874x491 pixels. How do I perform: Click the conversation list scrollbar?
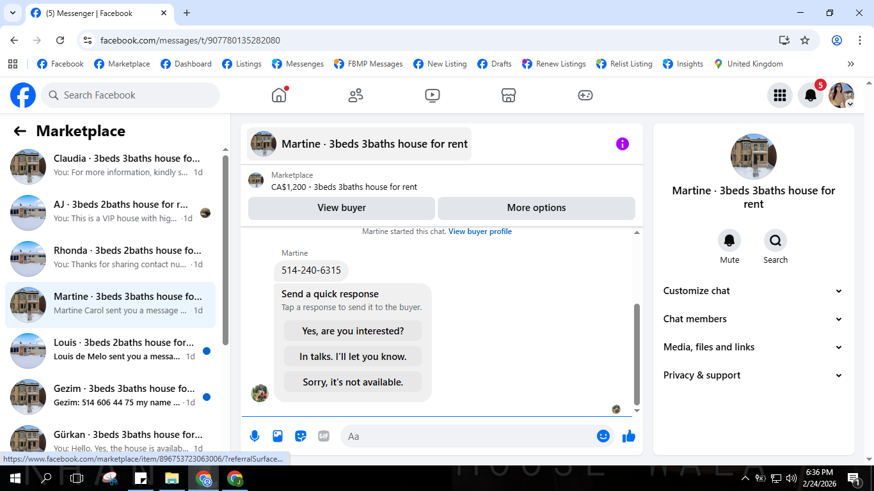(x=225, y=249)
